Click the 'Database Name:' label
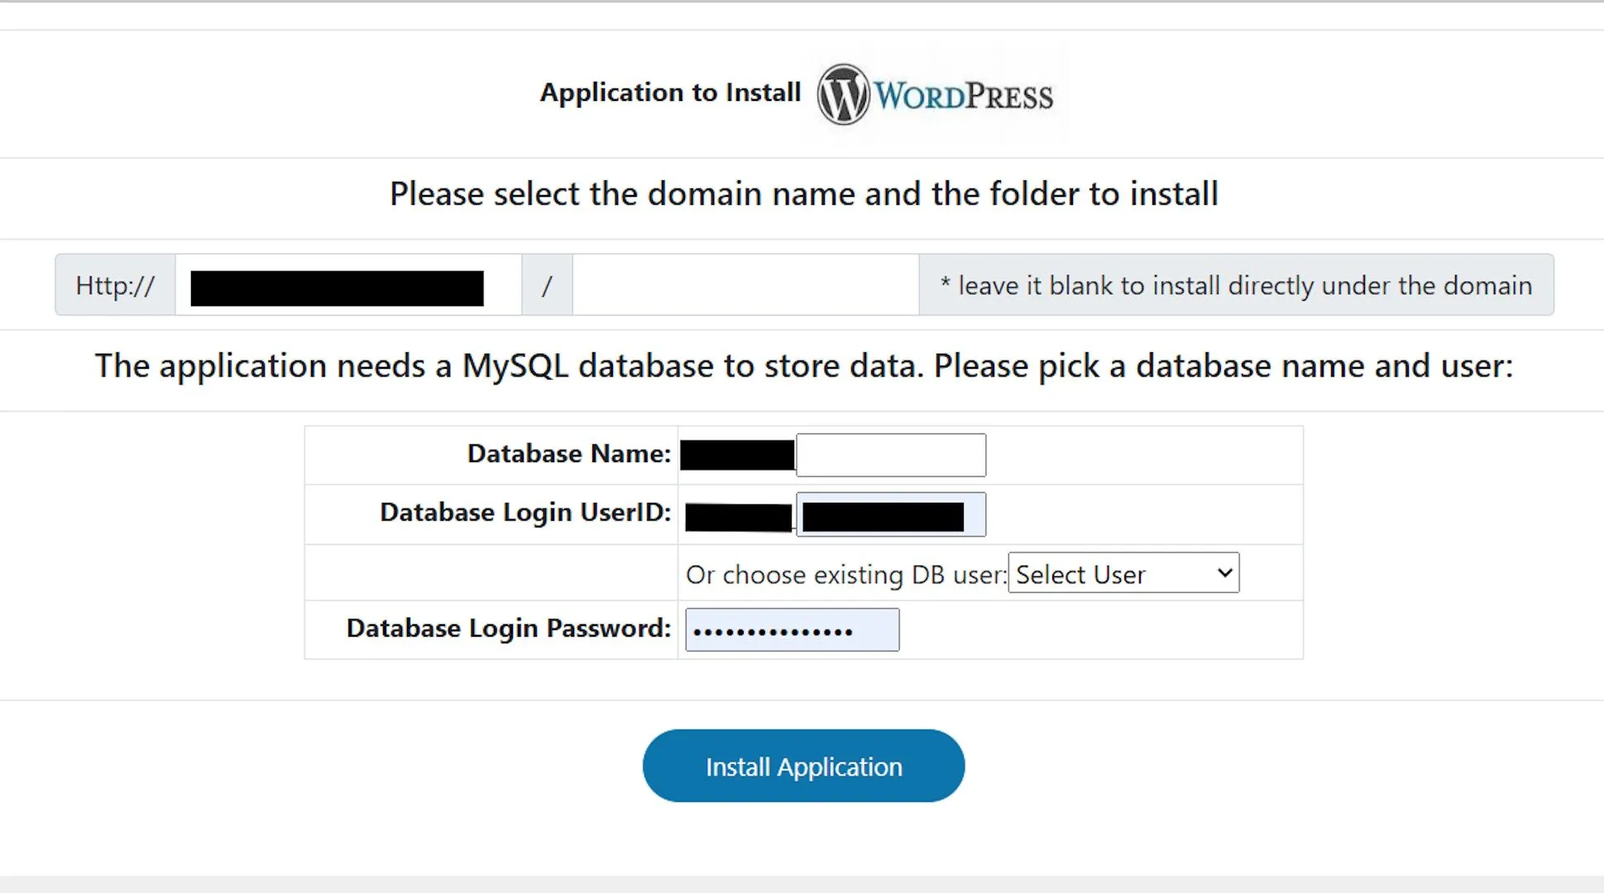This screenshot has width=1604, height=893. click(569, 454)
